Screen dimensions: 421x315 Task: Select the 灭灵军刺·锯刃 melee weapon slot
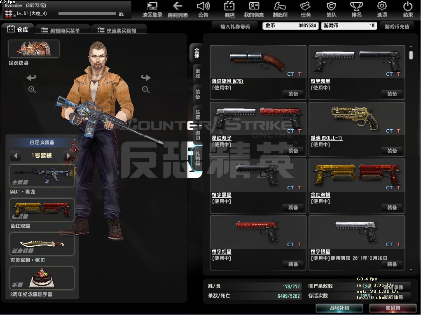point(42,244)
